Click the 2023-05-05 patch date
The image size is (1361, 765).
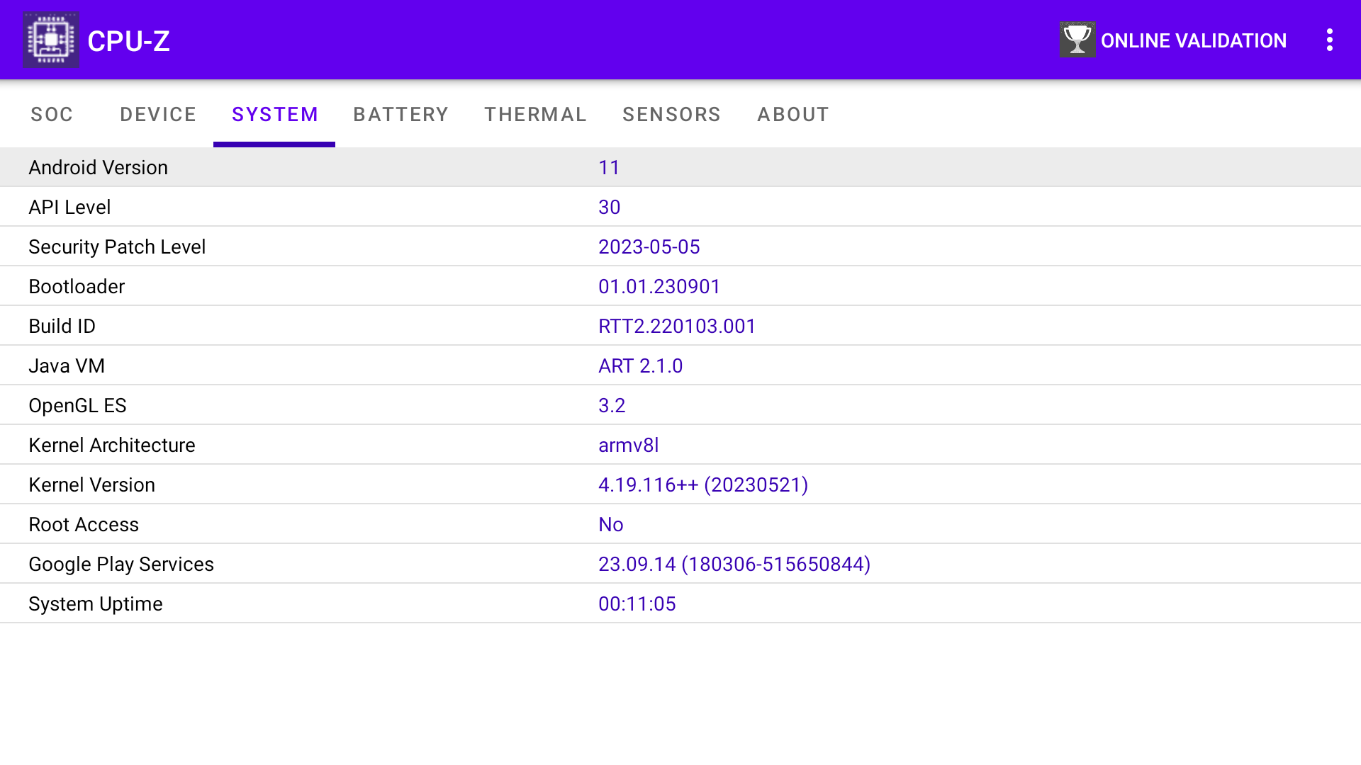coord(649,246)
